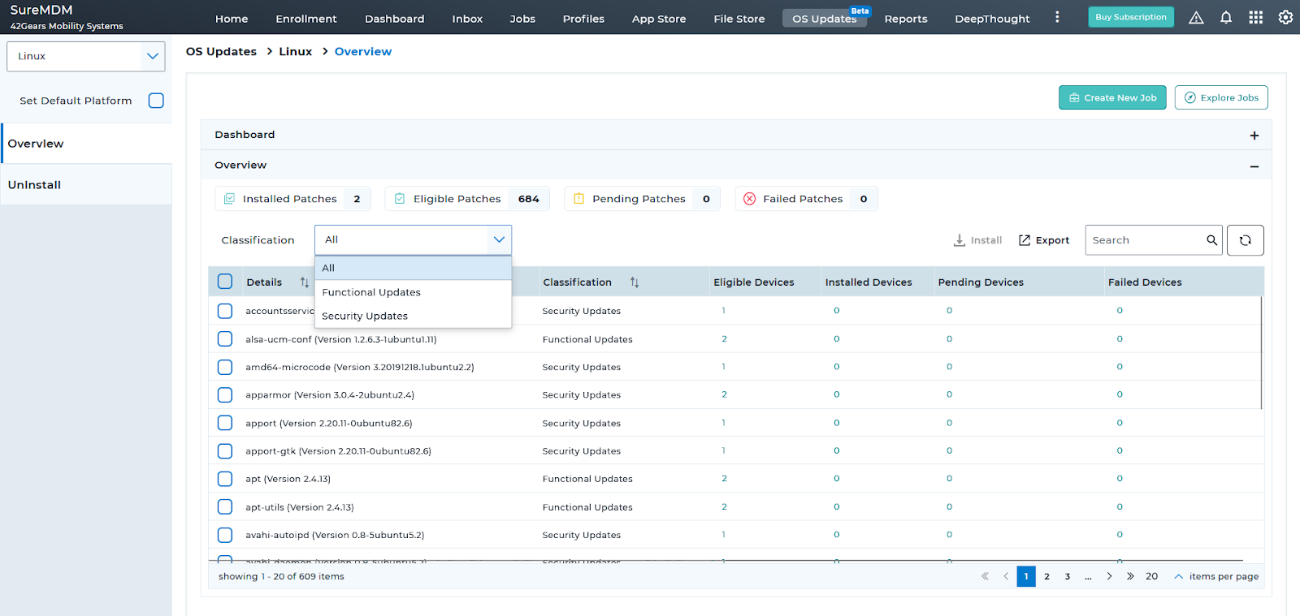Click the Explore Jobs button

tap(1220, 97)
